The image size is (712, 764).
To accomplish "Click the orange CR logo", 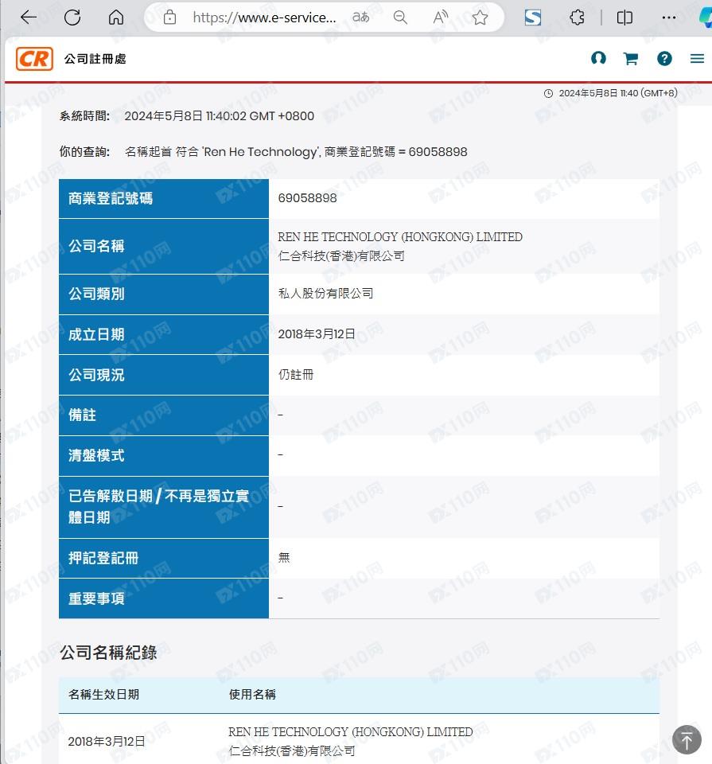I will pyautogui.click(x=35, y=59).
